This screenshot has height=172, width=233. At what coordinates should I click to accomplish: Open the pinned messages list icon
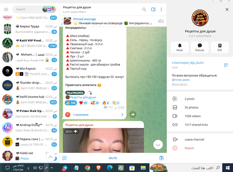pyautogui.click(x=161, y=21)
